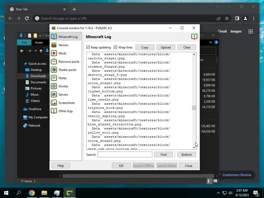This screenshot has height=198, width=264.
Task: Open the Minecraft Log page in sidebar
Action: click(x=66, y=37)
